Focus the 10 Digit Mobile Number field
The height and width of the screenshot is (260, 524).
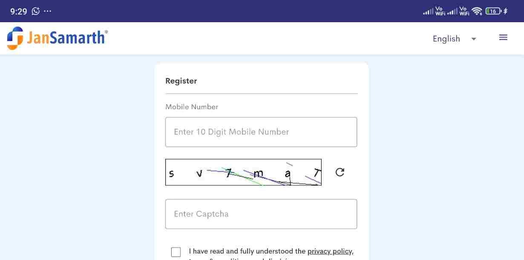(x=261, y=132)
